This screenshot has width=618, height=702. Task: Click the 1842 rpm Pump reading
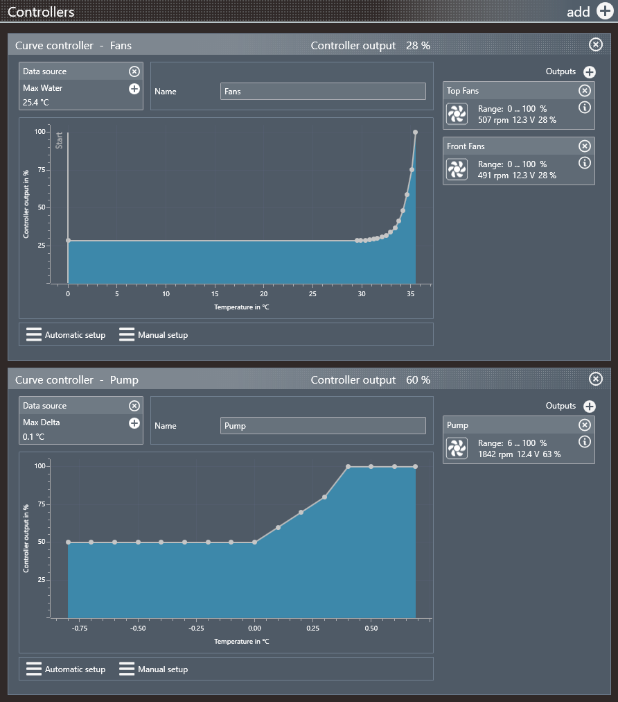495,454
